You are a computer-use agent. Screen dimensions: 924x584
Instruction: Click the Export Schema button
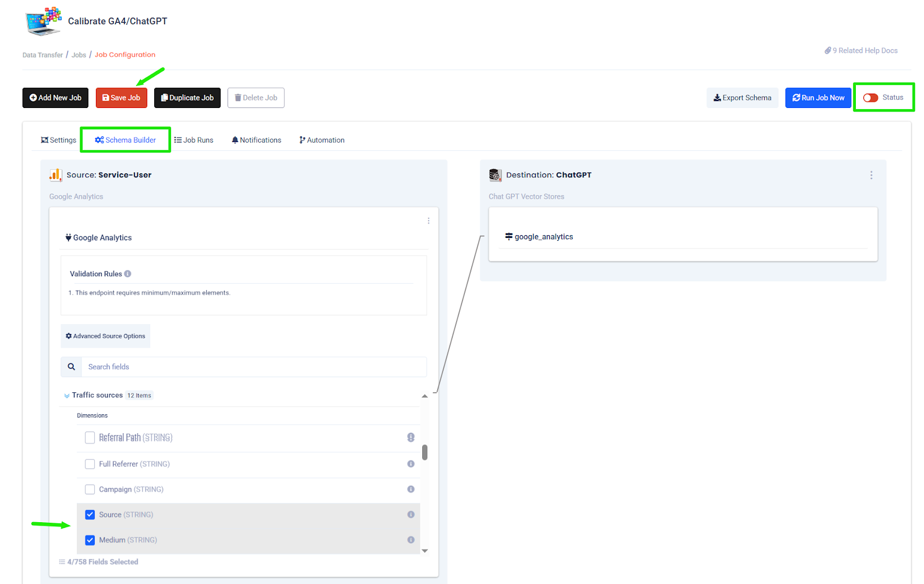coord(743,98)
